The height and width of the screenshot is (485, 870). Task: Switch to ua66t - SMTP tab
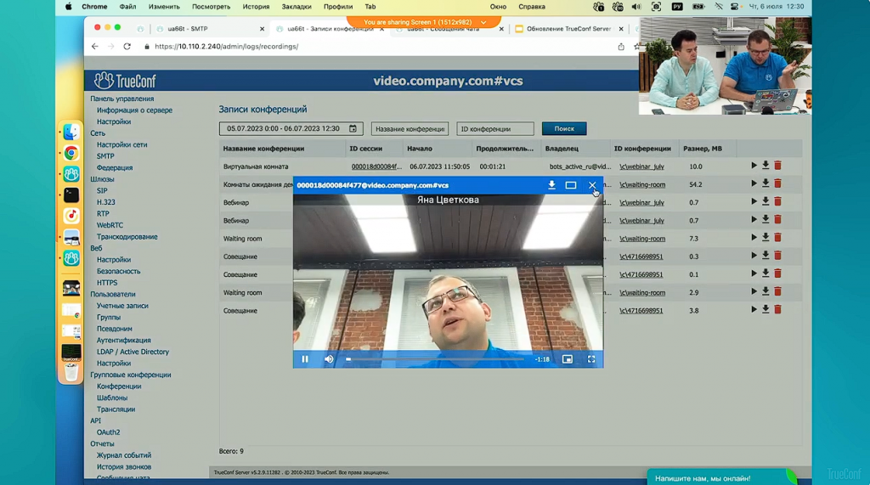coord(210,29)
